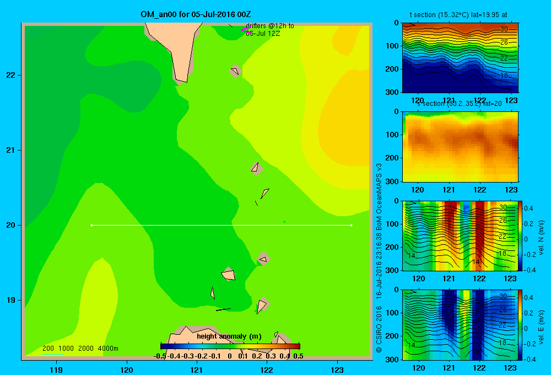Click the 'drifters @12h to' label
551x375 pixels.
click(x=269, y=26)
